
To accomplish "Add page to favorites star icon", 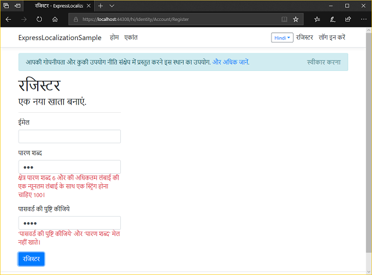I will point(296,19).
